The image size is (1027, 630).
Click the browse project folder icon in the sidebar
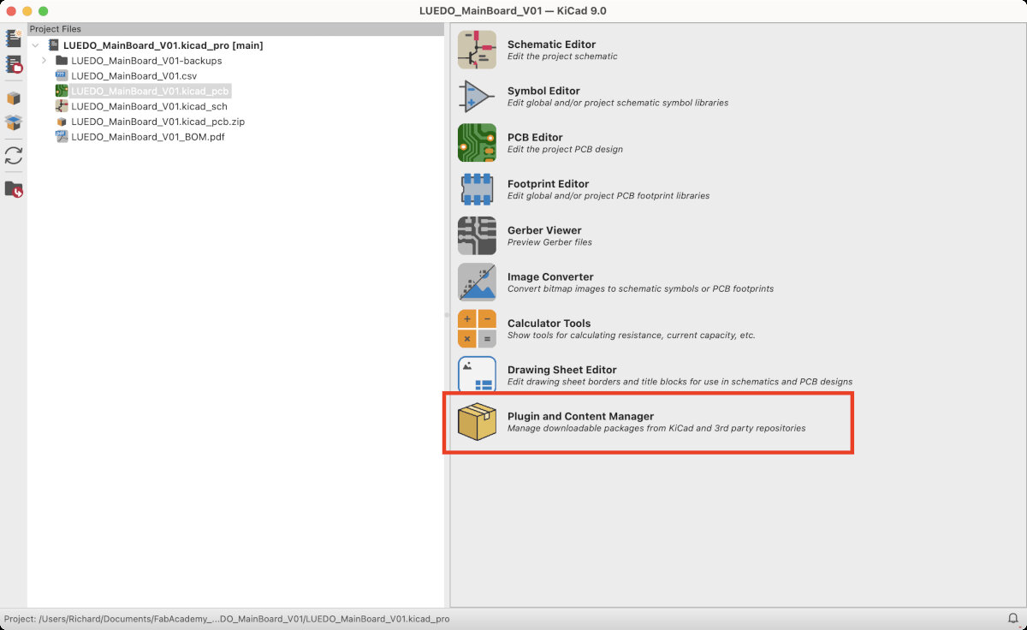(14, 189)
